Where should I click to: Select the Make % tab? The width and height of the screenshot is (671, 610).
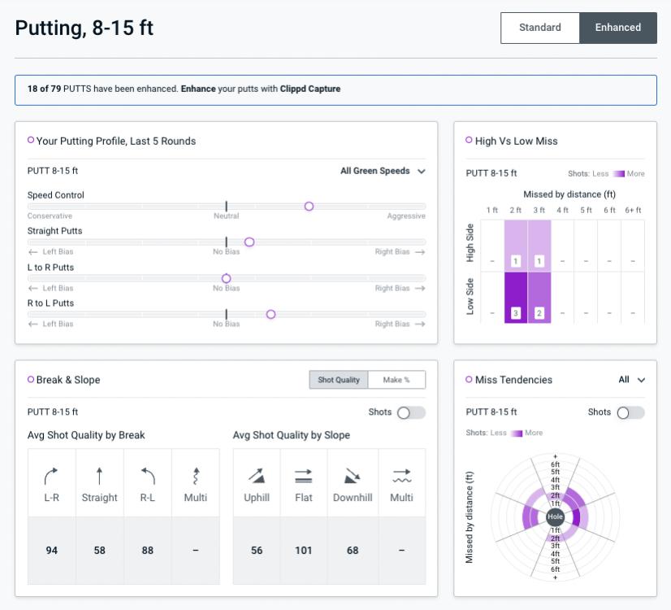pos(396,380)
